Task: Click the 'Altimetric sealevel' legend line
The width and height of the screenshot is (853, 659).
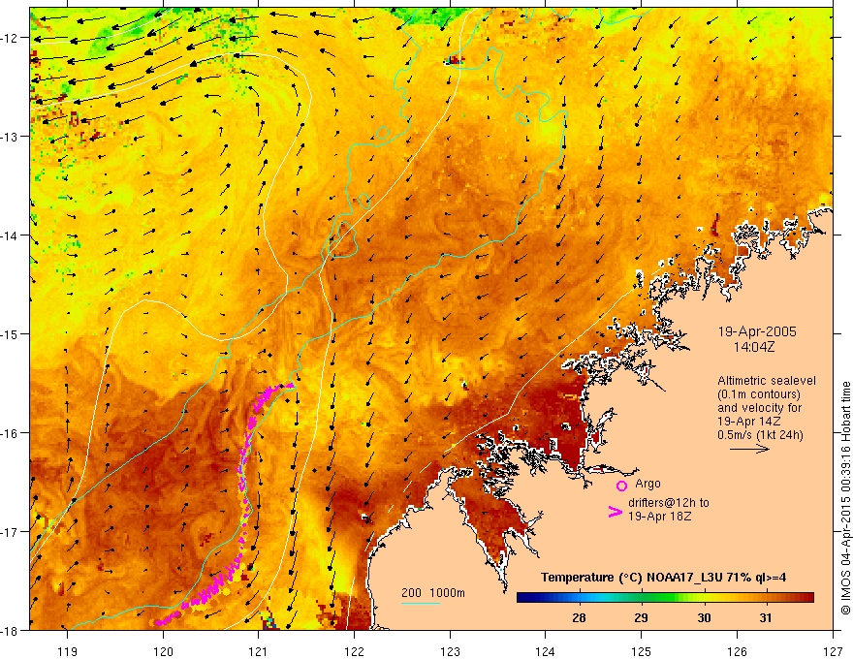Action: tap(767, 381)
